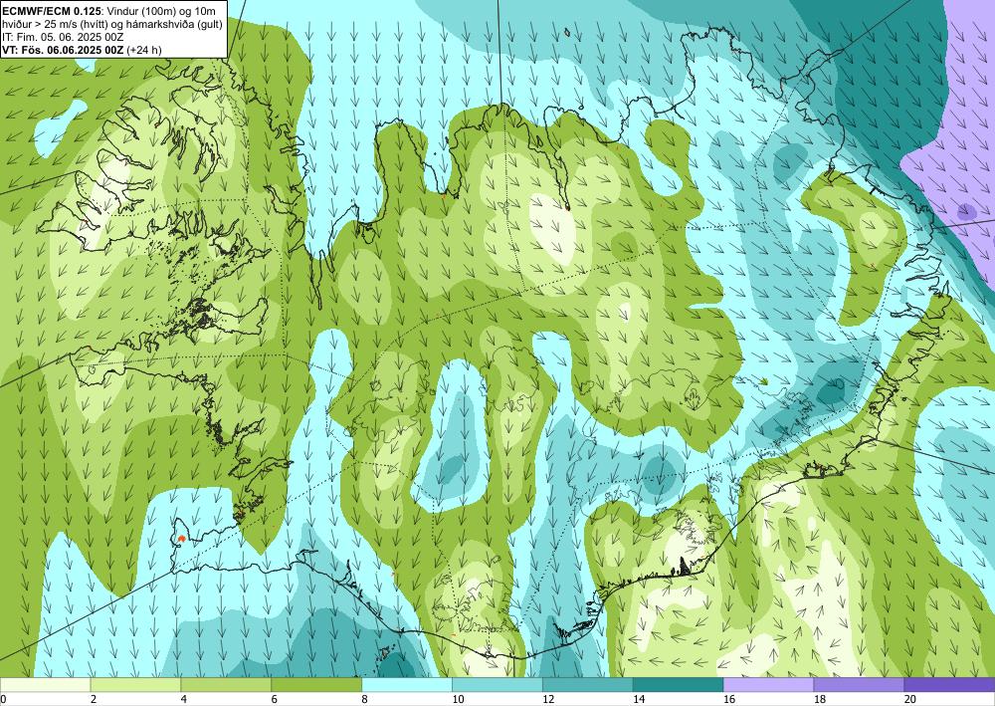Select the 12–14 m/s teal legend swatch
The height and width of the screenshot is (706, 995).
(588, 684)
